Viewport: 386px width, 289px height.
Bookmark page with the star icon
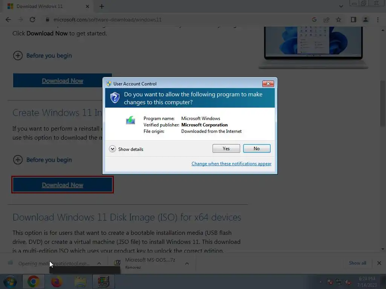coord(339,20)
